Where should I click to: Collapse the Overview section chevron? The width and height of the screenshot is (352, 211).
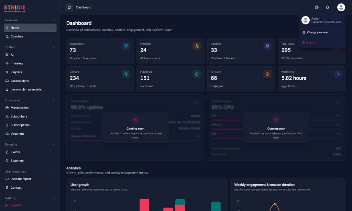tap(53, 20)
